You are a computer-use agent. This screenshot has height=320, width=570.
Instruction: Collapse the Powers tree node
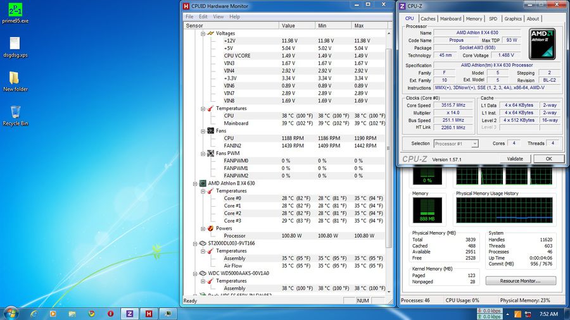point(203,228)
